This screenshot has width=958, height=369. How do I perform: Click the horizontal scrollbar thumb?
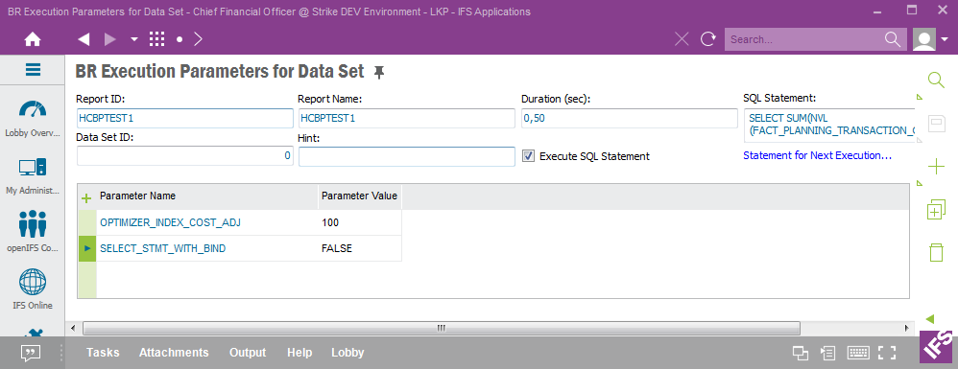pos(442,329)
